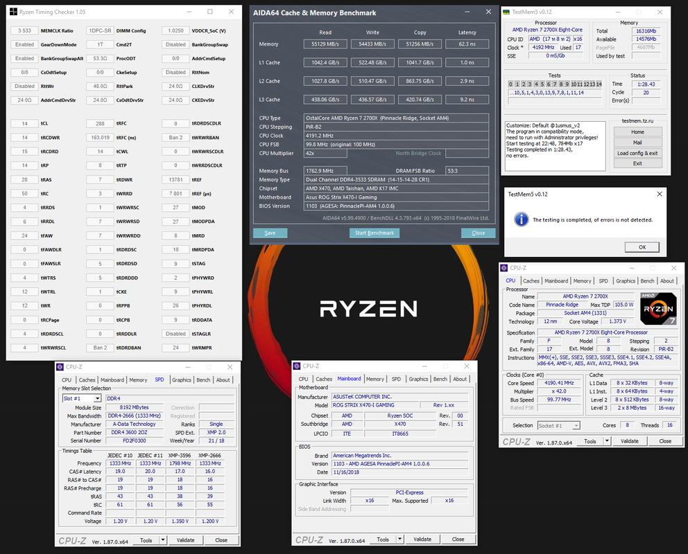Click the GearDownMode Enabled field
The width and height of the screenshot is (688, 554).
pyautogui.click(x=24, y=45)
